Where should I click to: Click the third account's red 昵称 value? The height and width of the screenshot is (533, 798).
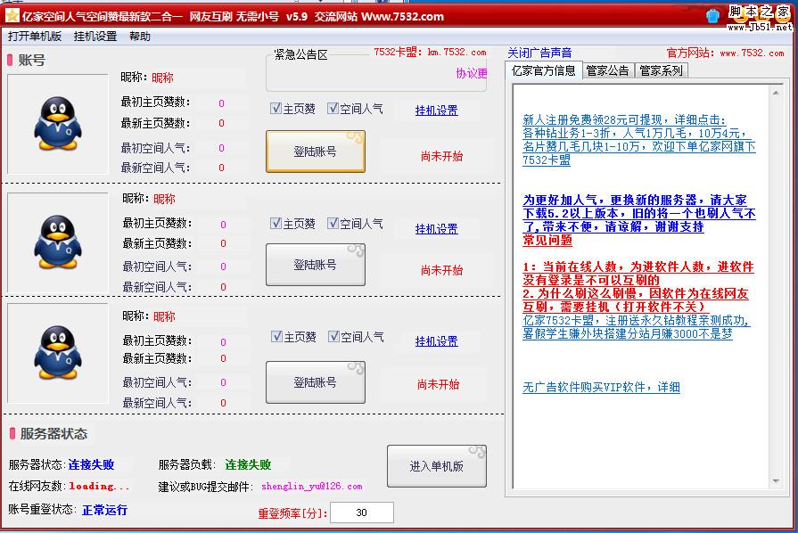coord(164,316)
